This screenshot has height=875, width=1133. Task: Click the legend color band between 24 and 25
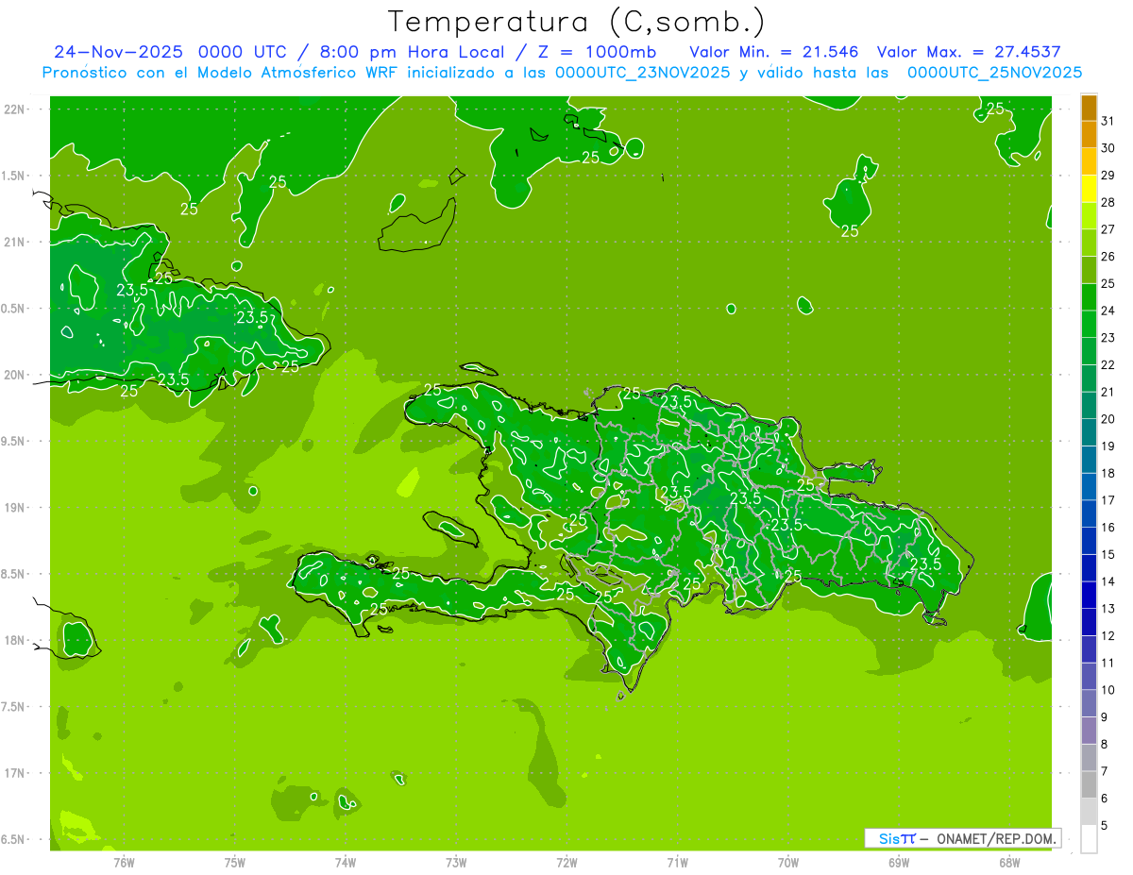(x=1089, y=297)
